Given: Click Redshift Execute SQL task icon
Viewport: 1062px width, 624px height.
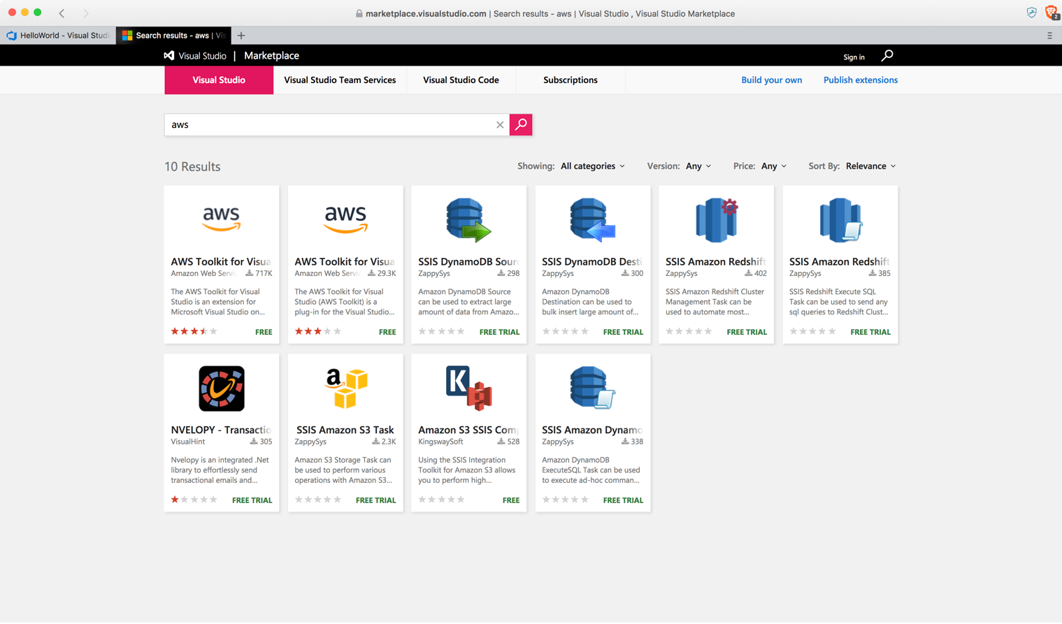Looking at the screenshot, I should click(840, 220).
